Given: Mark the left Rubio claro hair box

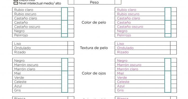Looking at the screenshot, I should tap(71, 10).
